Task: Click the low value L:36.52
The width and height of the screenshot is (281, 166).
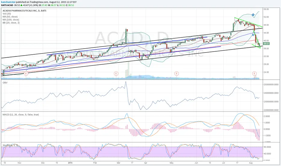Action: tap(62, 5)
